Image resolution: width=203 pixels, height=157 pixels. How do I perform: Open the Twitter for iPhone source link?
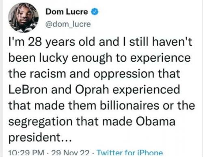tap(130, 153)
